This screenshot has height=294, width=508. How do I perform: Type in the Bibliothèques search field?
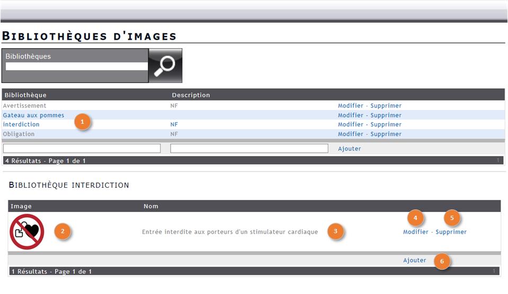click(x=76, y=67)
